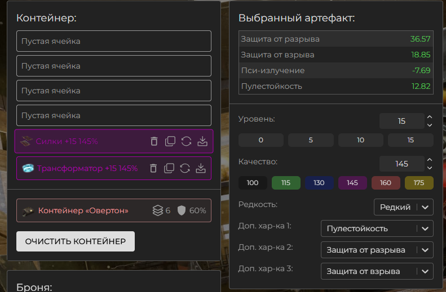Duplicate the Силки +15 145% artifact
The image size is (446, 292).
170,141
